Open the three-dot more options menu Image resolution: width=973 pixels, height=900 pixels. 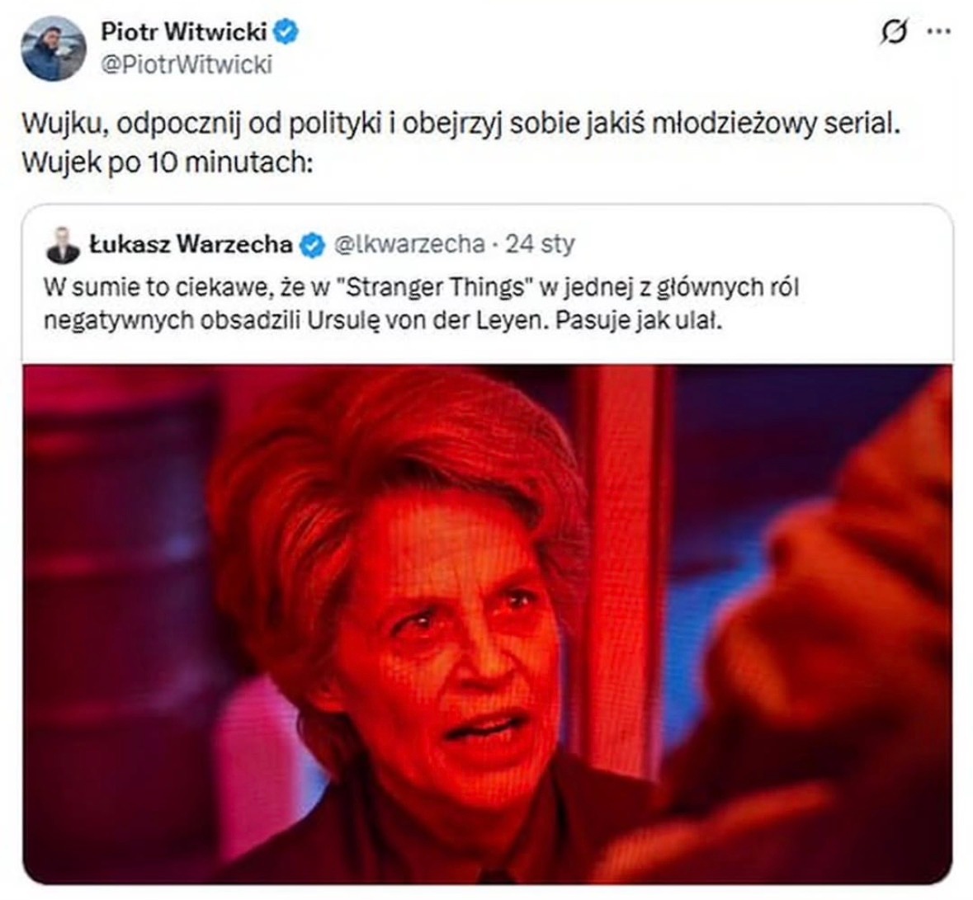(938, 31)
